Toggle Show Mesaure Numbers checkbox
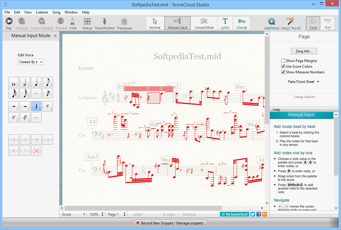The width and height of the screenshot is (341, 230). 283,72
